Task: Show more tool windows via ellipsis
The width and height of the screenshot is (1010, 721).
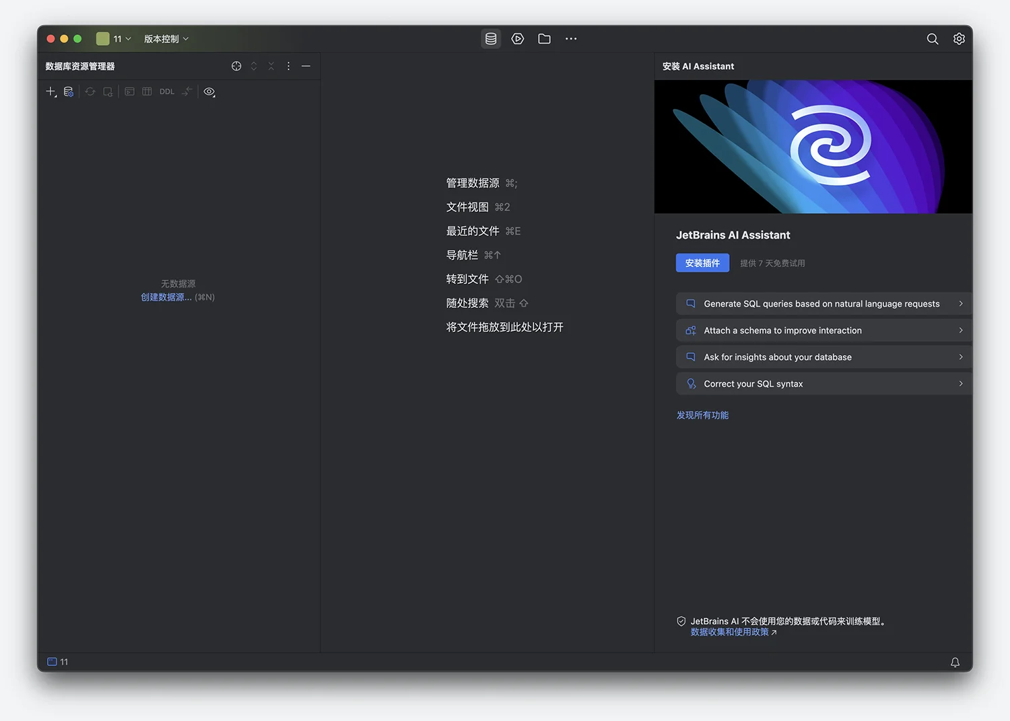Action: tap(571, 39)
